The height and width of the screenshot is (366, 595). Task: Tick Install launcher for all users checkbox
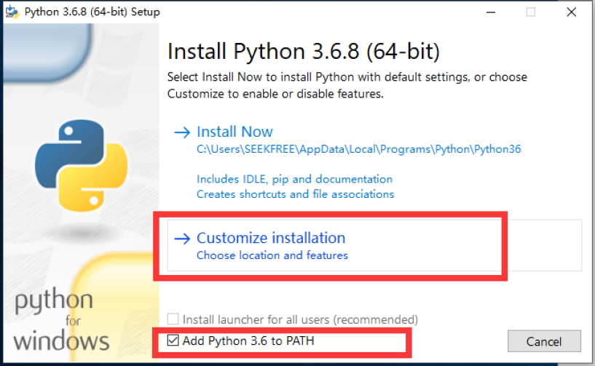(173, 319)
